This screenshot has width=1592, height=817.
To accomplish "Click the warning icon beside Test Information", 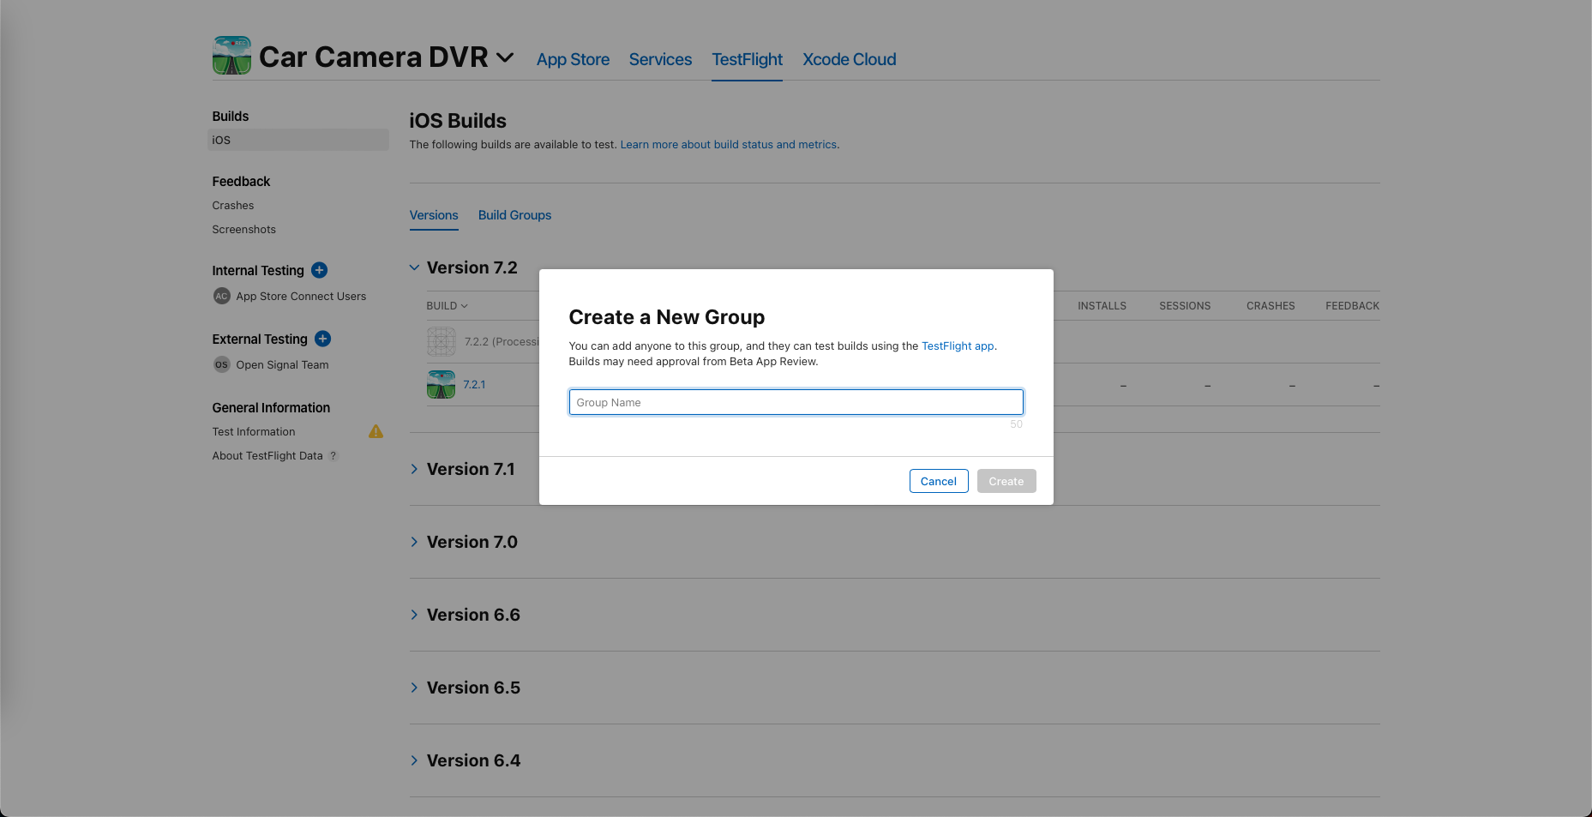I will pyautogui.click(x=375, y=431).
